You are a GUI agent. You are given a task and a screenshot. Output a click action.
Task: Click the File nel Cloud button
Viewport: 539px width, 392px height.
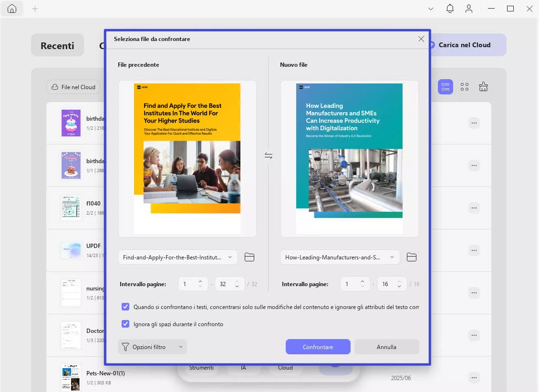[x=73, y=87]
